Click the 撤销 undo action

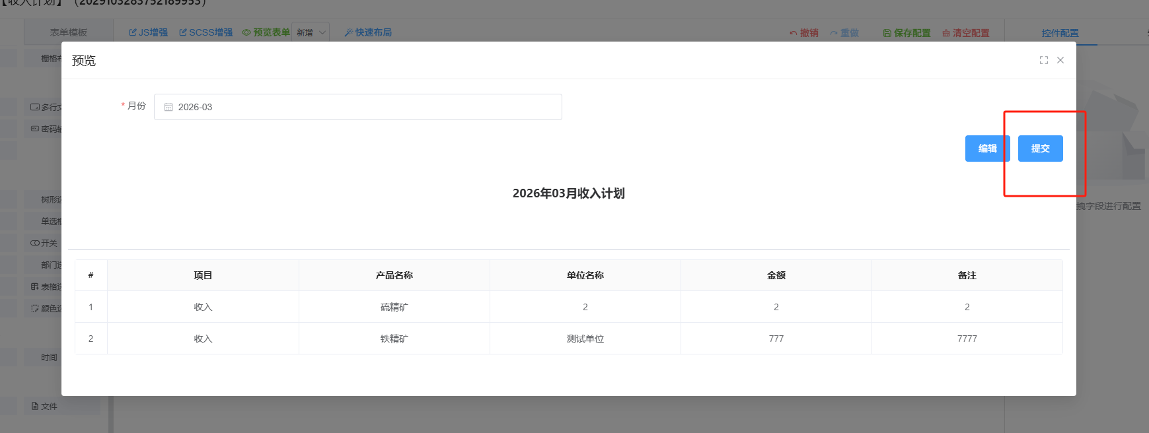point(804,33)
